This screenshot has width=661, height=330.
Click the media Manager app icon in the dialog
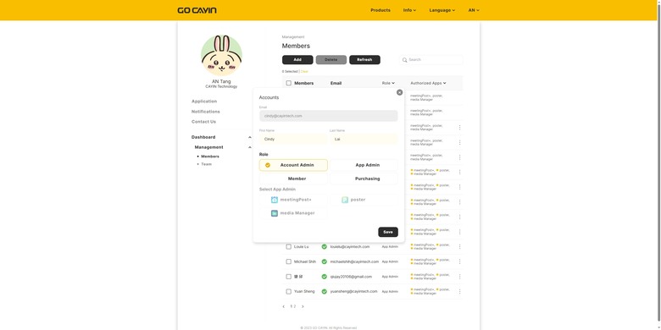275,213
